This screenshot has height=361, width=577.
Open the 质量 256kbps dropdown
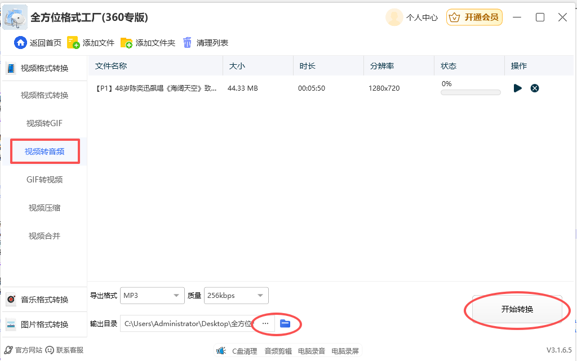point(236,295)
